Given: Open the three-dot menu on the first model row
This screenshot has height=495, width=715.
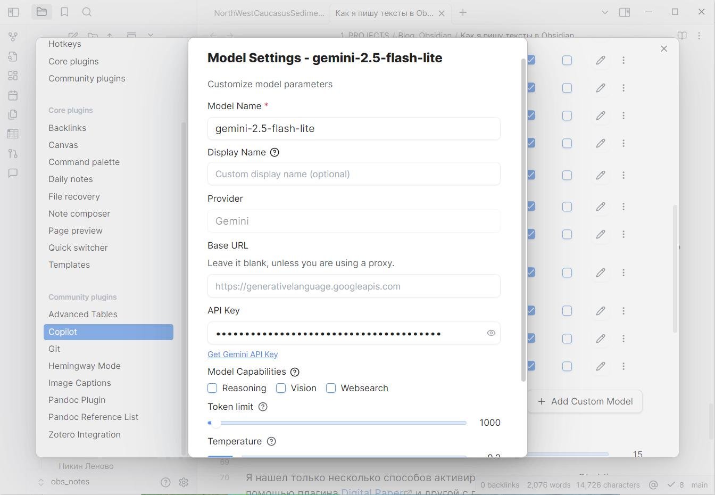Looking at the screenshot, I should [623, 60].
